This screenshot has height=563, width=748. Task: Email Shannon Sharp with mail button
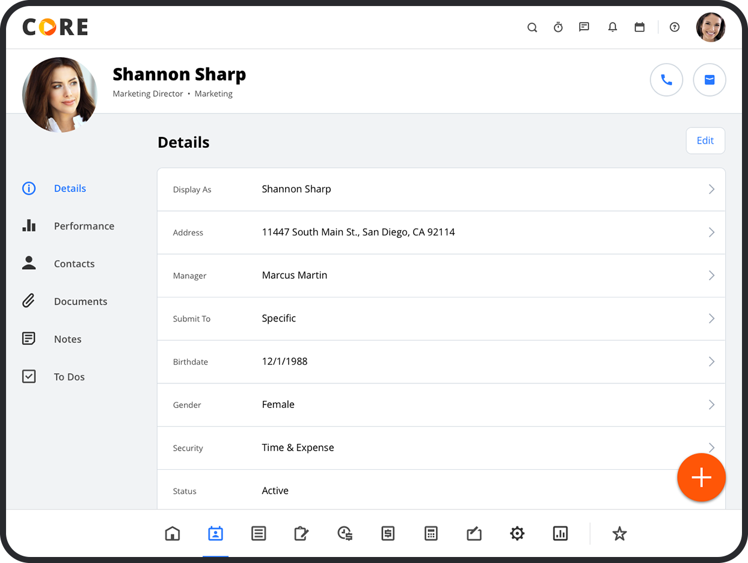(710, 80)
